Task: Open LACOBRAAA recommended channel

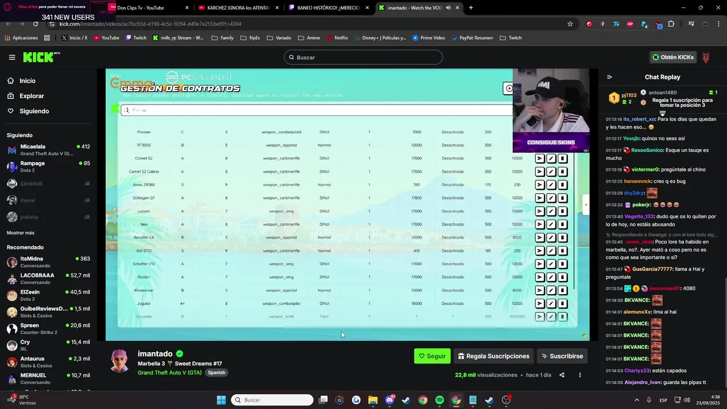Action: coord(48,278)
